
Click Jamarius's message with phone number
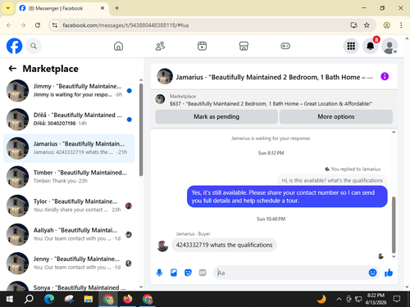224,245
